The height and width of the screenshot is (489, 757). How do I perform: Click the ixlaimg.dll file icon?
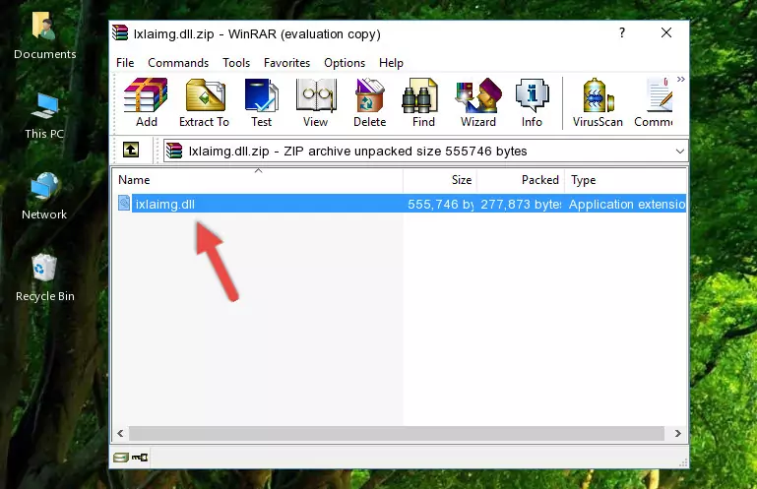pos(124,204)
